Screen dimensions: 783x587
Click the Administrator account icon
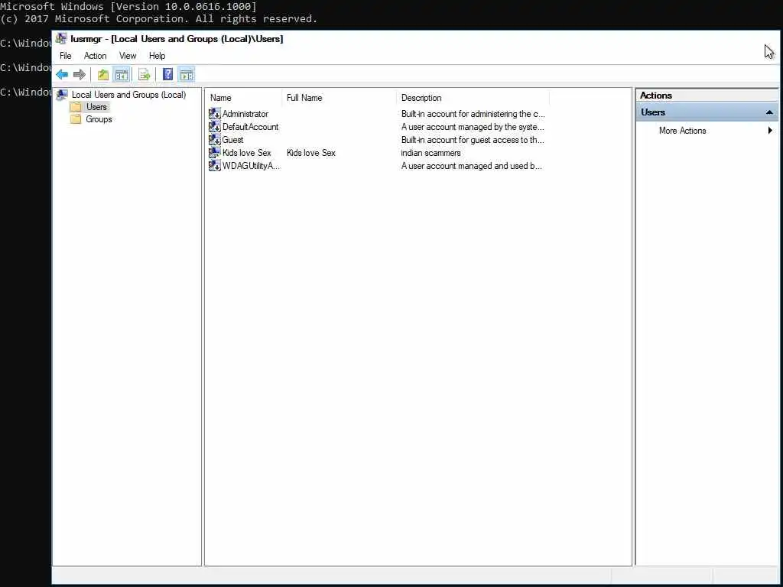[x=215, y=114]
